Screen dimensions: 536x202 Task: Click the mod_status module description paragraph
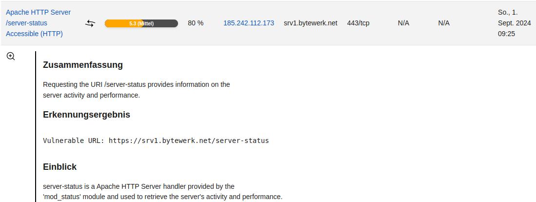pos(163,192)
